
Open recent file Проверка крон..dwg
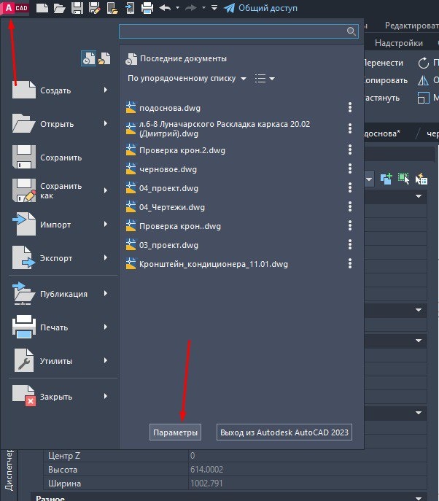click(180, 226)
